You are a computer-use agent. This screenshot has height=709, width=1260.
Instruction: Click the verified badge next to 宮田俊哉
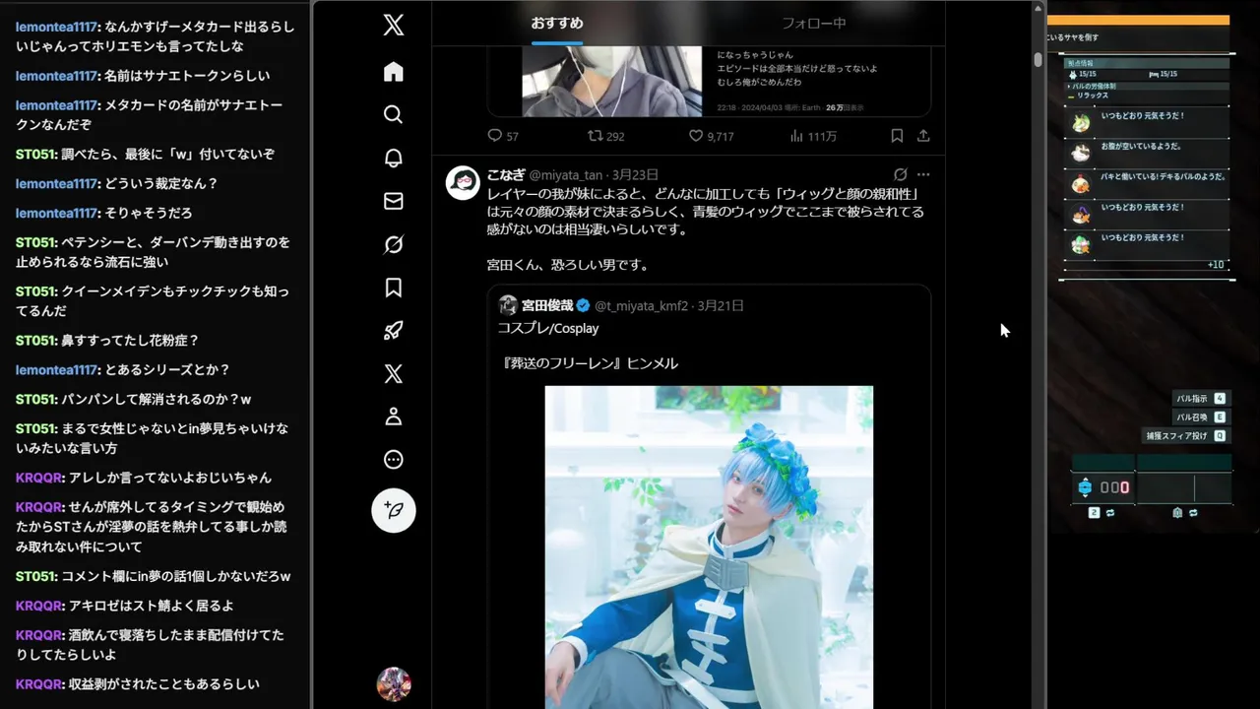583,305
